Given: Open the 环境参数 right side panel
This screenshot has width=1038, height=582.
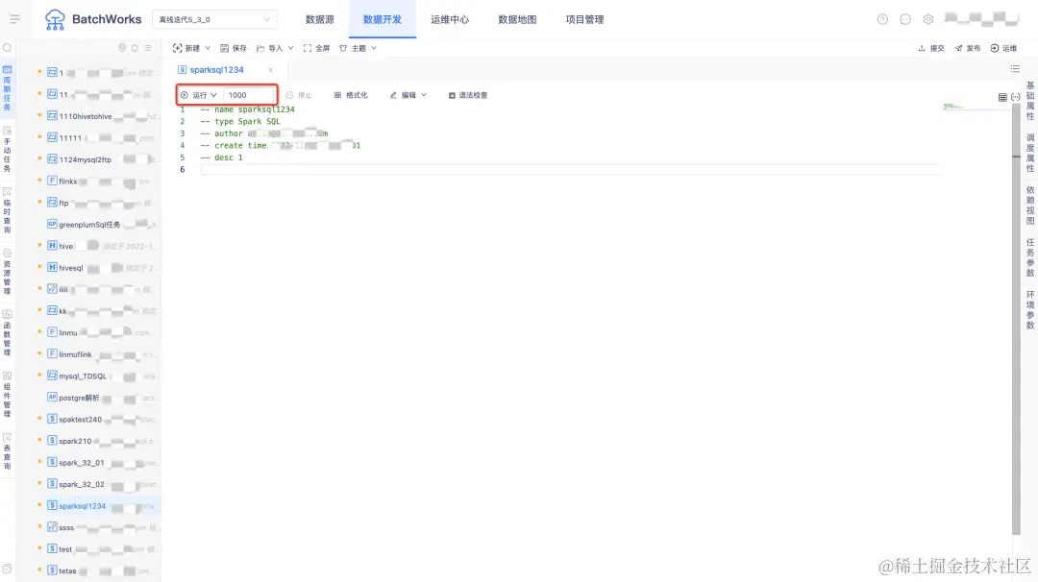Looking at the screenshot, I should click(x=1030, y=309).
